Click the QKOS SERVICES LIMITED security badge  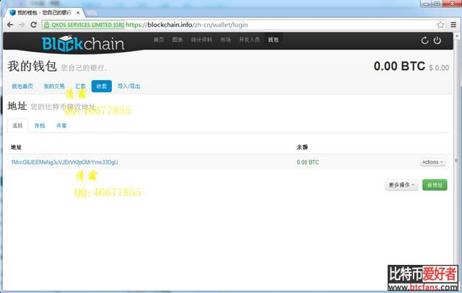(x=84, y=25)
